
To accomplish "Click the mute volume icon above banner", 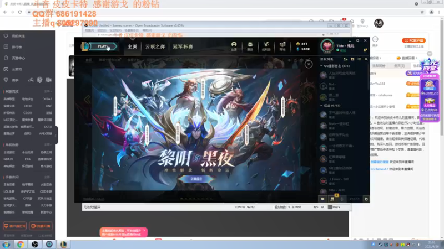I will [x=290, y=60].
